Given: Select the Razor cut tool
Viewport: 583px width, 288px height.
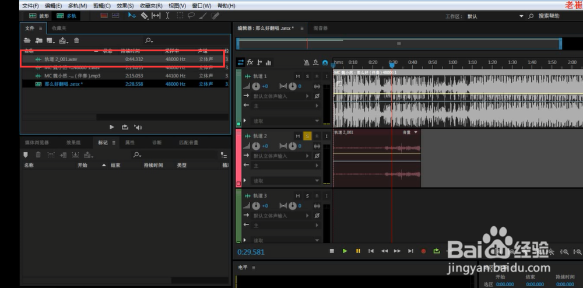Looking at the screenshot, I should tap(144, 16).
